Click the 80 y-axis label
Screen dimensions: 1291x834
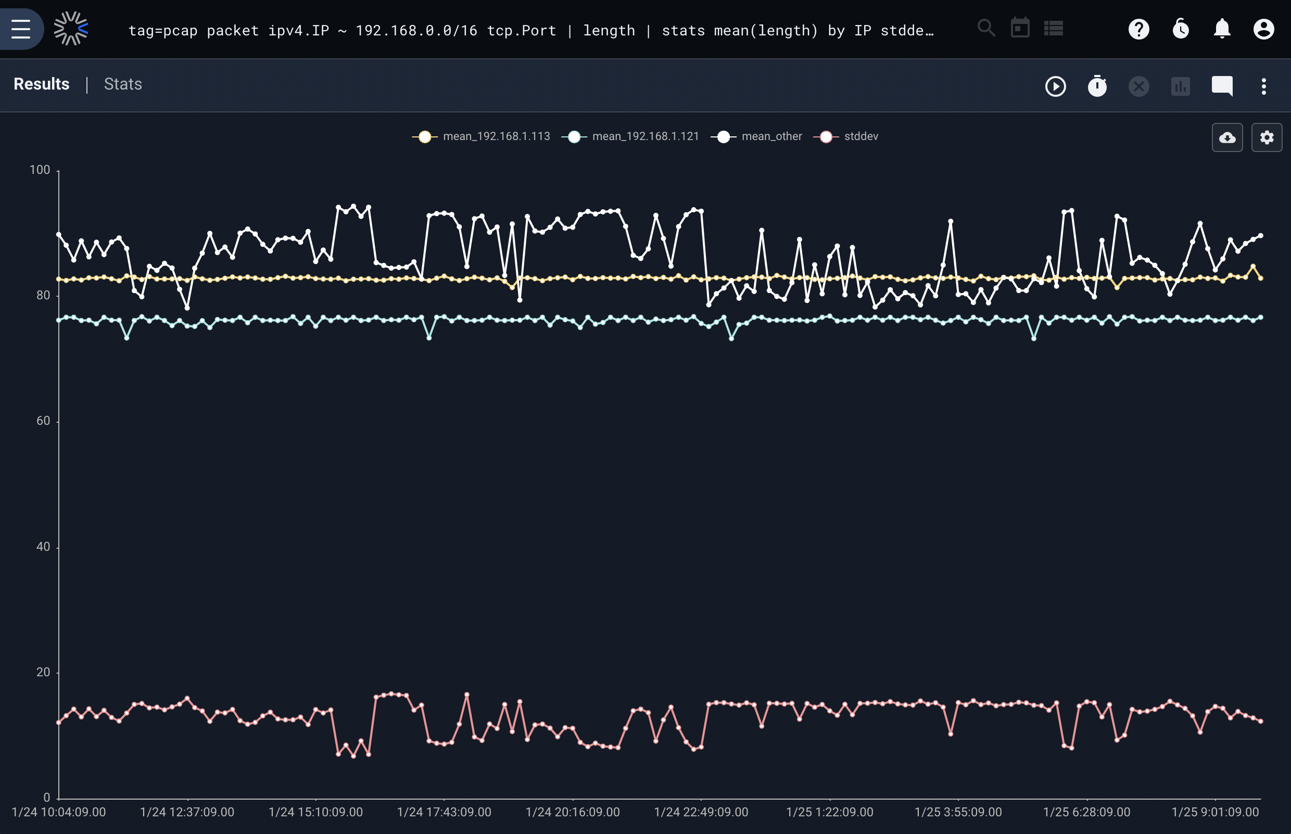tap(43, 295)
